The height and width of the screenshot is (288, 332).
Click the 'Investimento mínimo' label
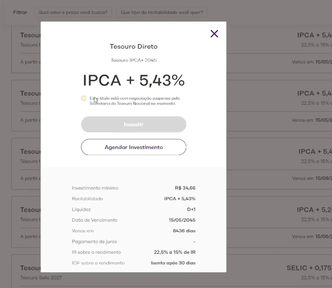click(x=95, y=188)
